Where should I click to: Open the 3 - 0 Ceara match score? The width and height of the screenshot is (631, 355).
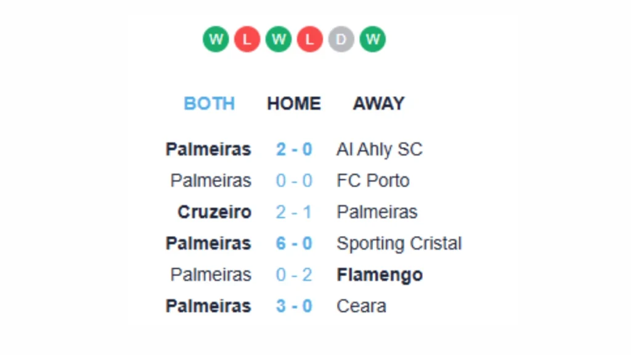coord(294,306)
